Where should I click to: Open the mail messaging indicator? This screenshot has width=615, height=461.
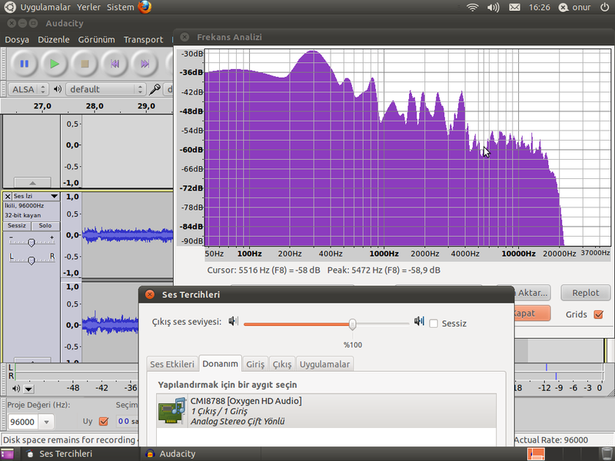click(x=514, y=7)
